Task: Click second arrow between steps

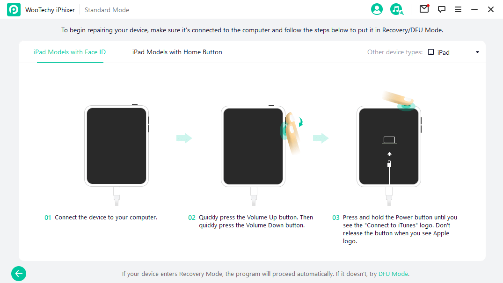Action: point(321,138)
